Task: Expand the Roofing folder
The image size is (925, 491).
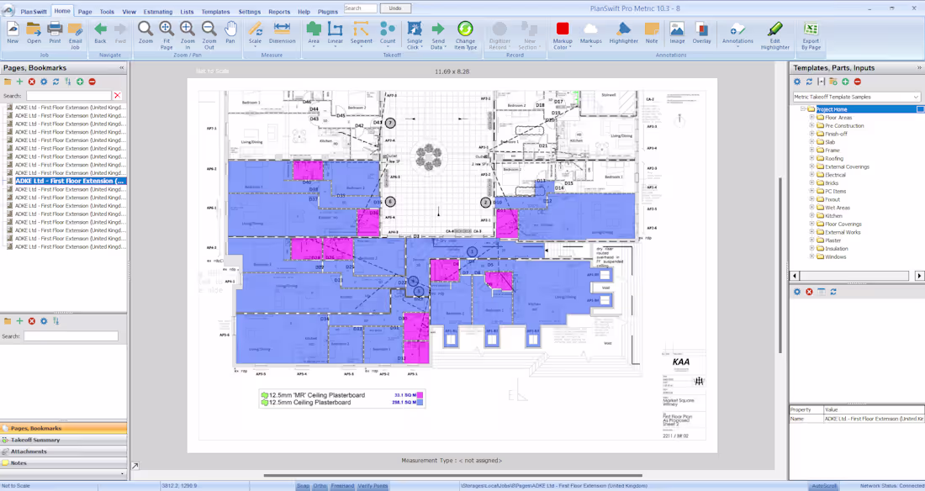Action: coord(811,158)
